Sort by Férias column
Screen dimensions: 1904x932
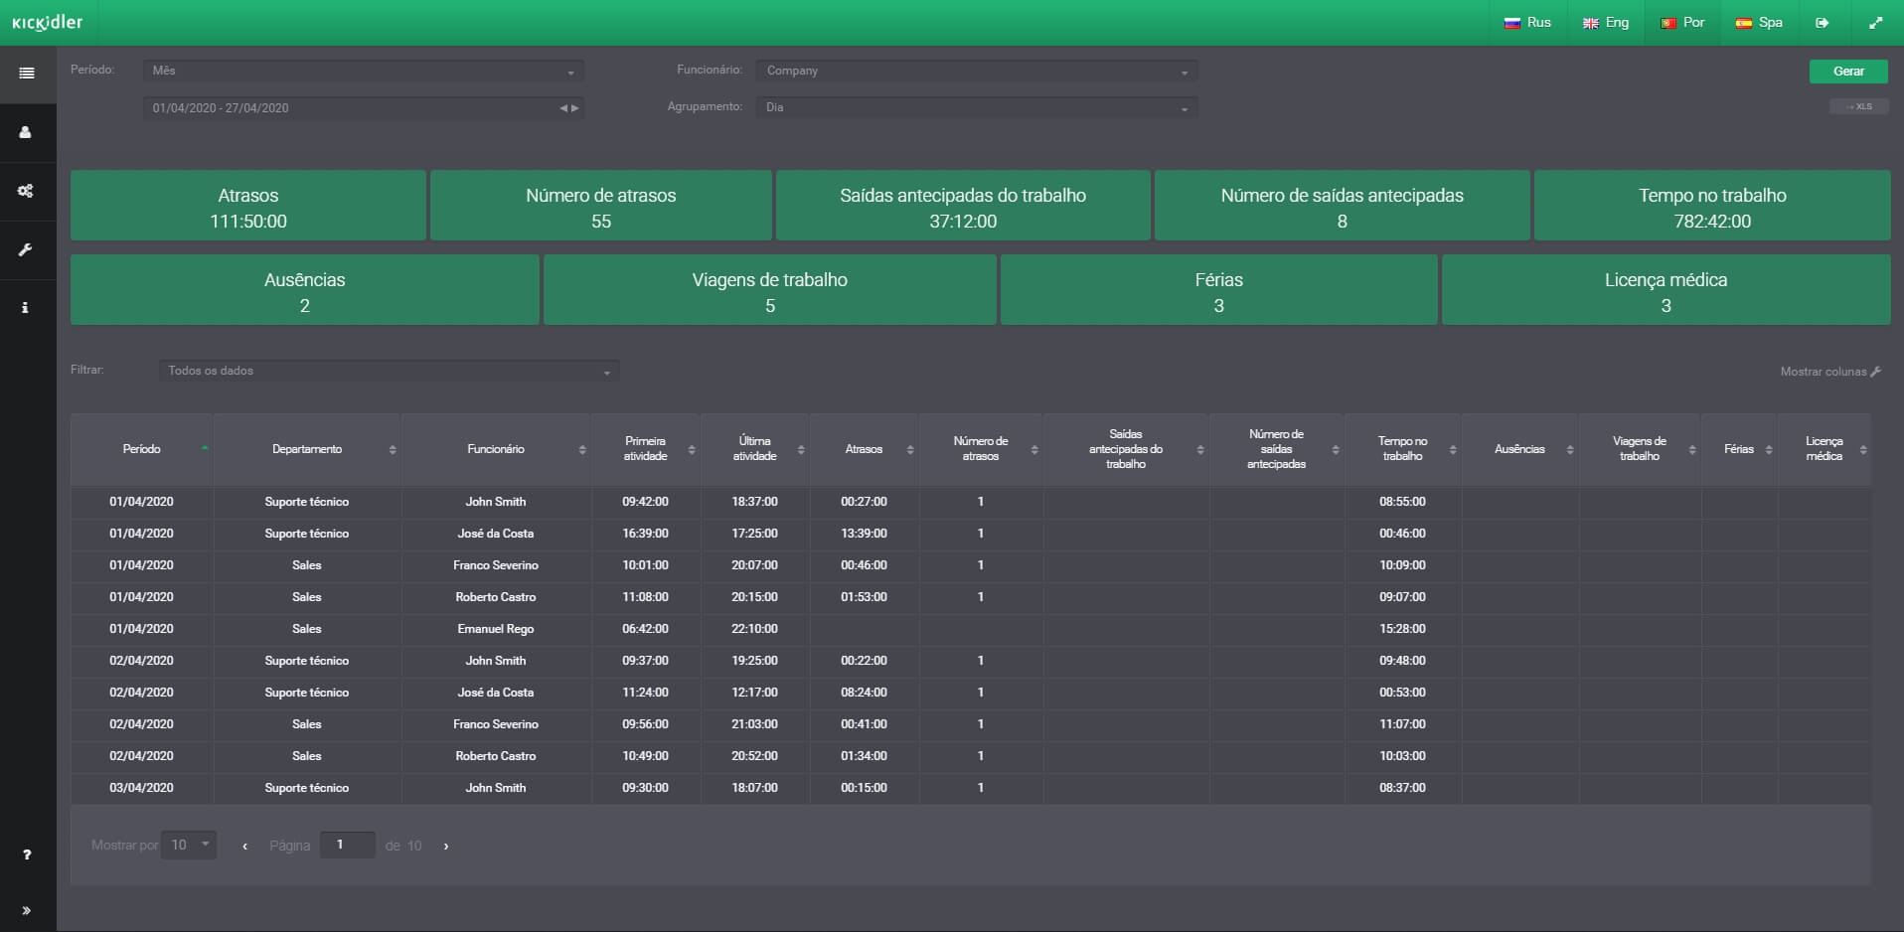1739,449
